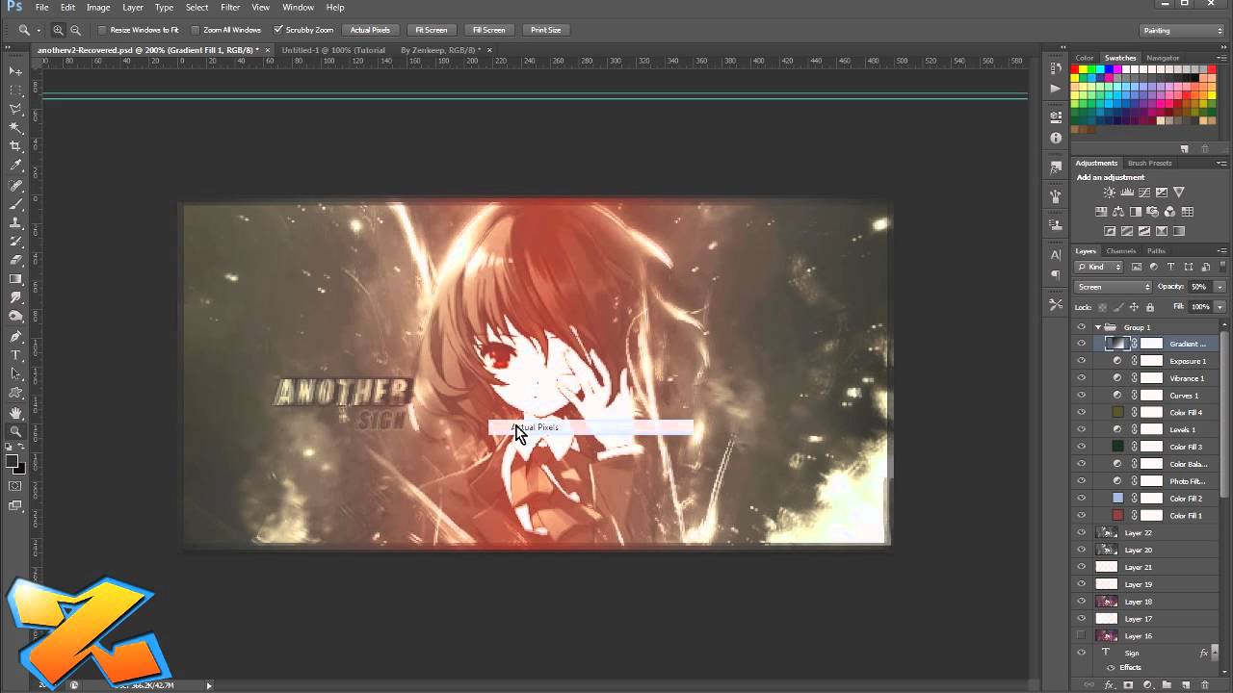Open the Painting workspace dropdown

(x=1182, y=31)
